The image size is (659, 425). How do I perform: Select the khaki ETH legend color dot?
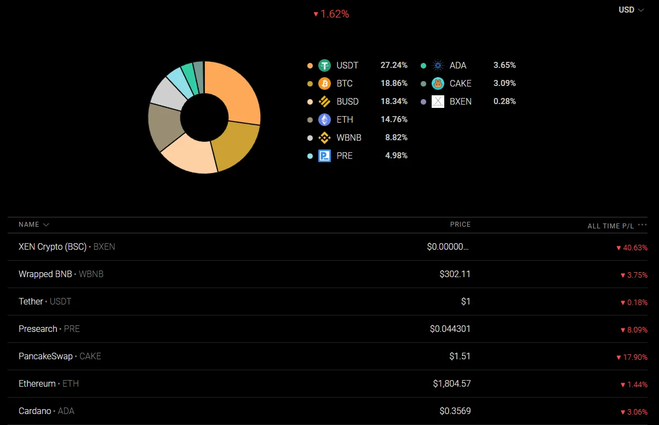[x=310, y=120]
